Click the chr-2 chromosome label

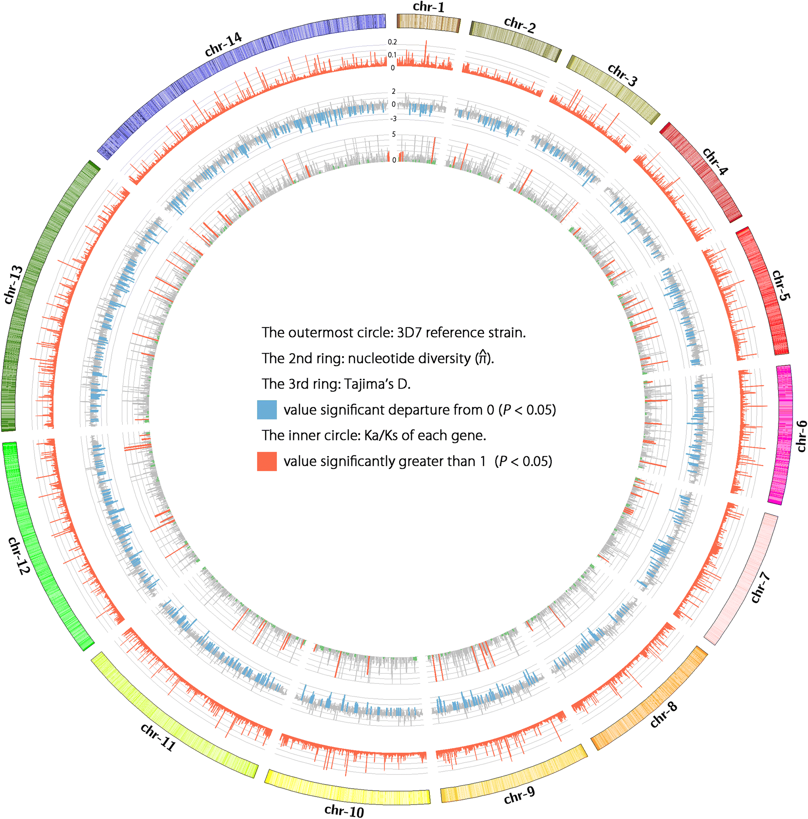pos(520,25)
